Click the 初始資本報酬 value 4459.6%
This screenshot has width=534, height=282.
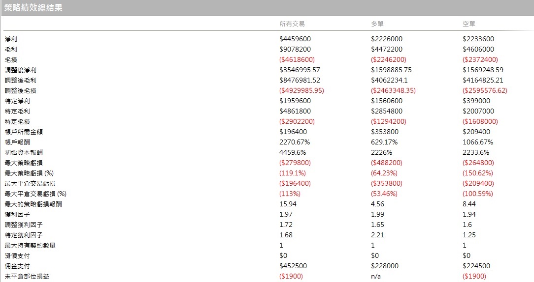(x=293, y=152)
